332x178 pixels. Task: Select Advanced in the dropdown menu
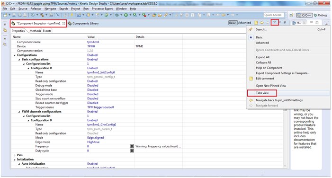pyautogui.click(x=262, y=43)
